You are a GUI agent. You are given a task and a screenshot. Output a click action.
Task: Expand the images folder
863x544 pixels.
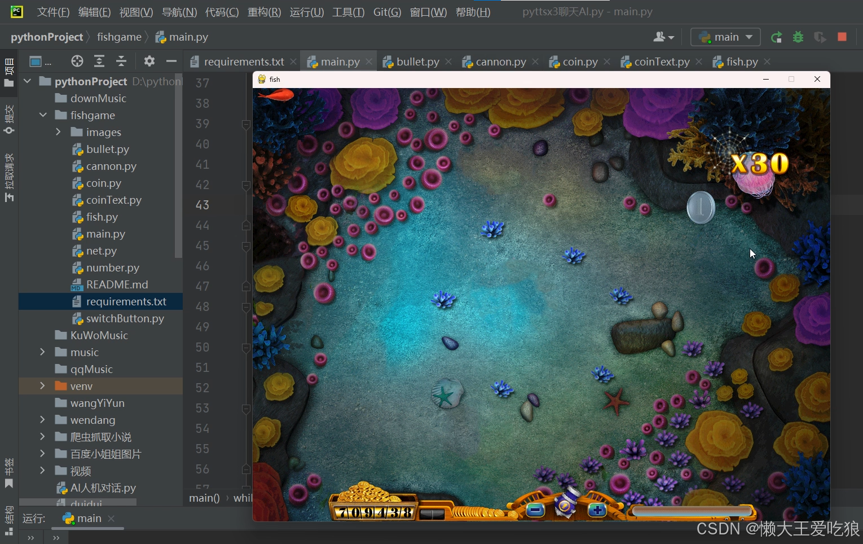[58, 132]
